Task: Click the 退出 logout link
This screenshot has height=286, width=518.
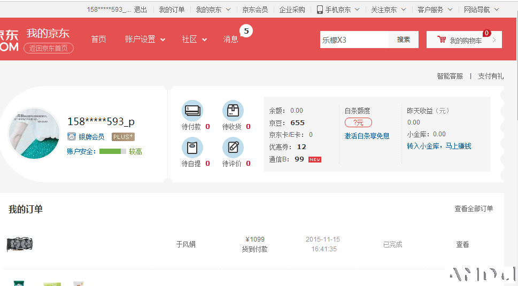Action: (x=141, y=10)
